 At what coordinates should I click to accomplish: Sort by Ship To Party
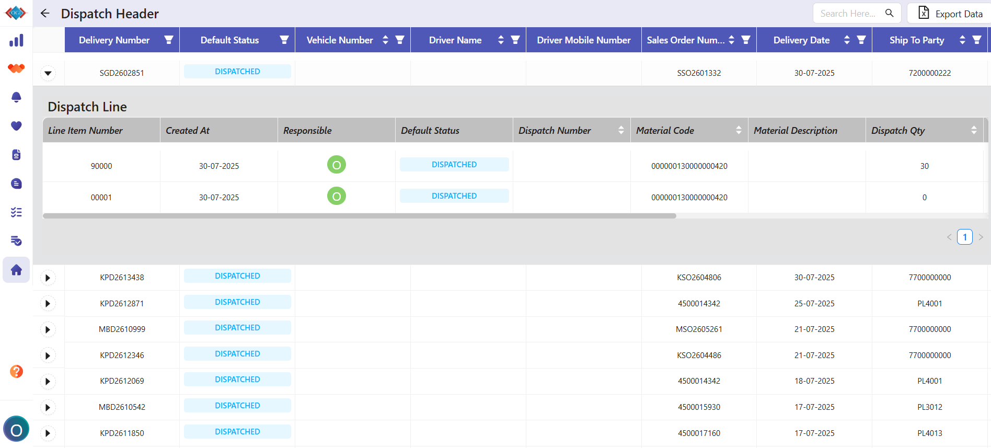pos(962,40)
